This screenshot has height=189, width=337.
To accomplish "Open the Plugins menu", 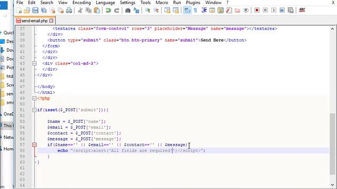I will (x=193, y=3).
